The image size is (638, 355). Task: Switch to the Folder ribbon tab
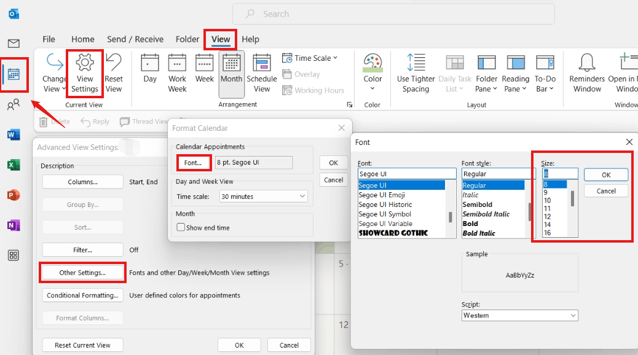(187, 39)
